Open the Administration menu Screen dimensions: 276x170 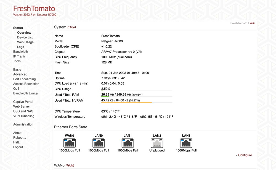click(x=23, y=124)
